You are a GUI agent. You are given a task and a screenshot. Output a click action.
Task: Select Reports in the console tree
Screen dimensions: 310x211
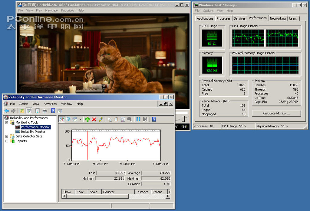tap(21, 141)
